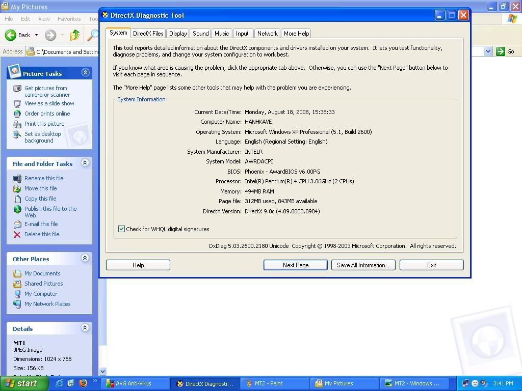Click the My Documents folder icon
Viewport: 522px width, 391px height.
(x=17, y=273)
